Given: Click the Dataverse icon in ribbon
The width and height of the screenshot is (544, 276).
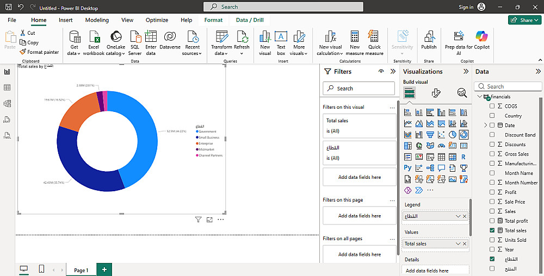Looking at the screenshot, I should click(x=170, y=42).
